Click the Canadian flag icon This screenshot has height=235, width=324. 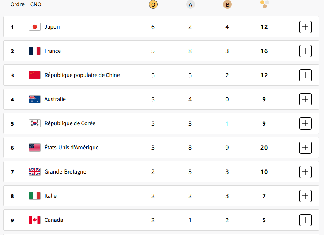pyautogui.click(x=35, y=220)
